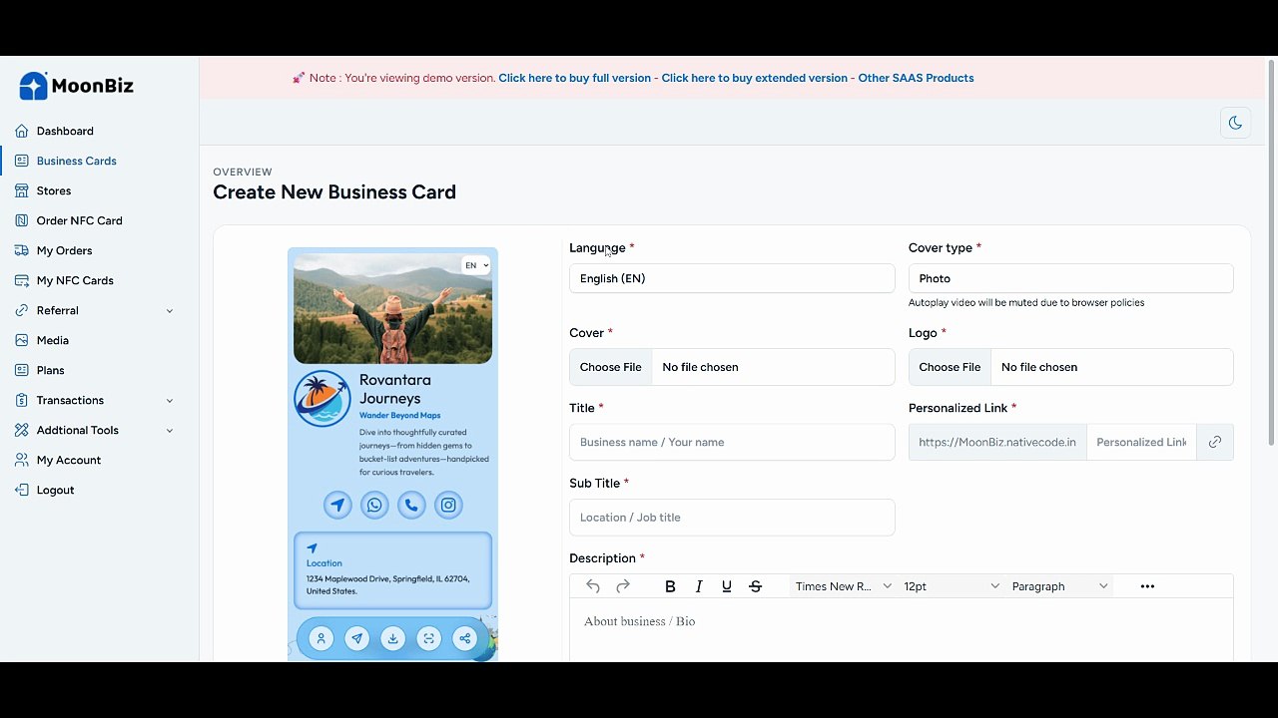
Task: Click the editor undo arrow
Action: point(593,586)
